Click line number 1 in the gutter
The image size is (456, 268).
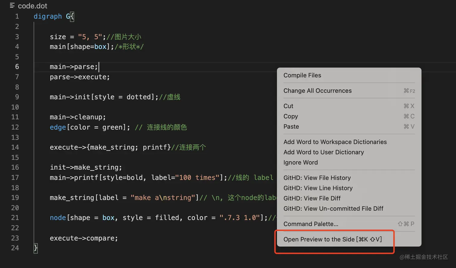pos(17,16)
